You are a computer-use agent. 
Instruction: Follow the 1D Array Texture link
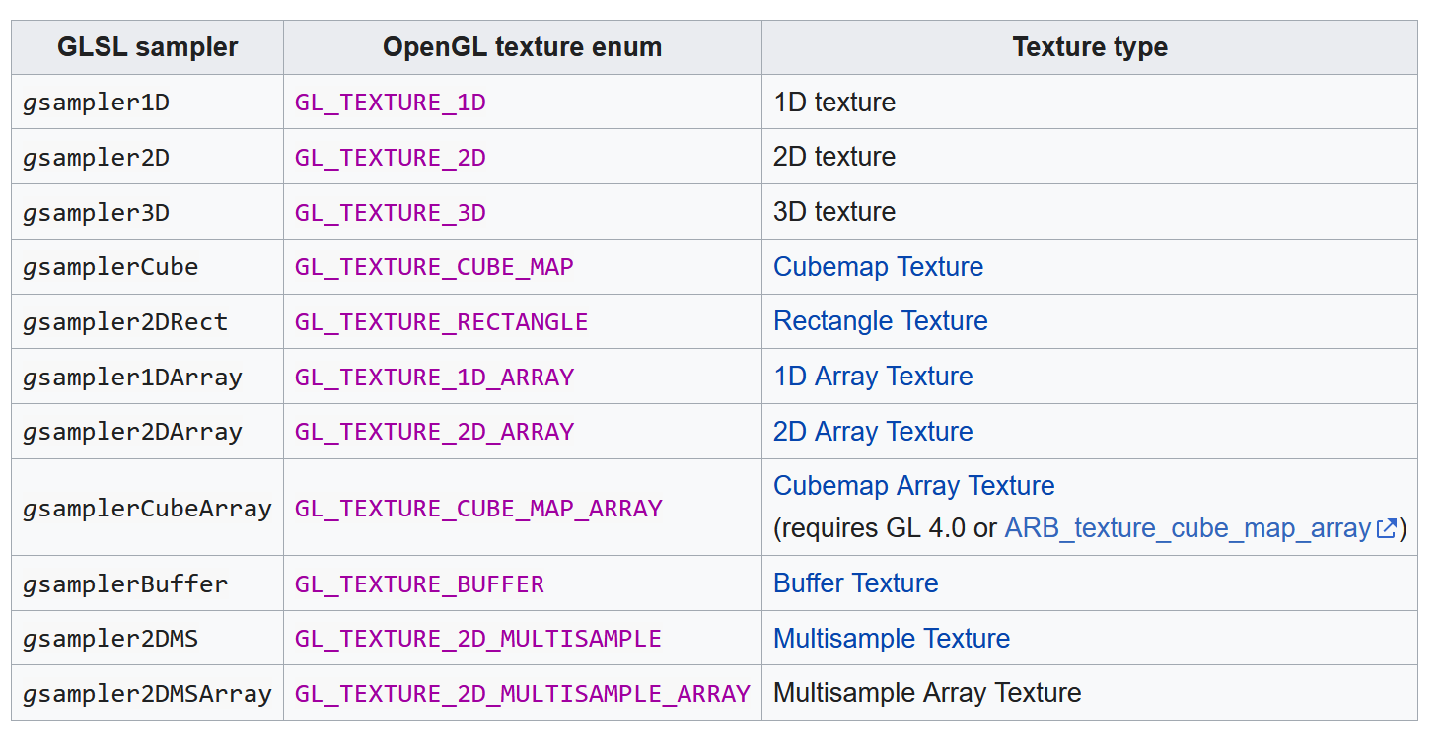click(873, 377)
